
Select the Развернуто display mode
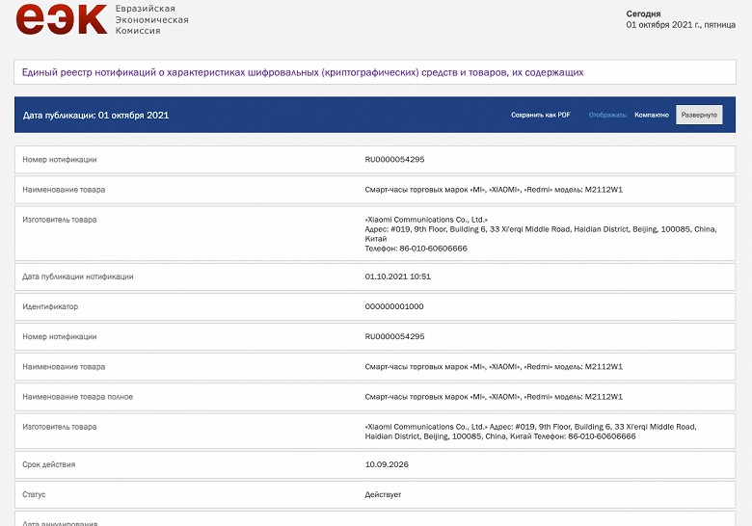coord(699,115)
